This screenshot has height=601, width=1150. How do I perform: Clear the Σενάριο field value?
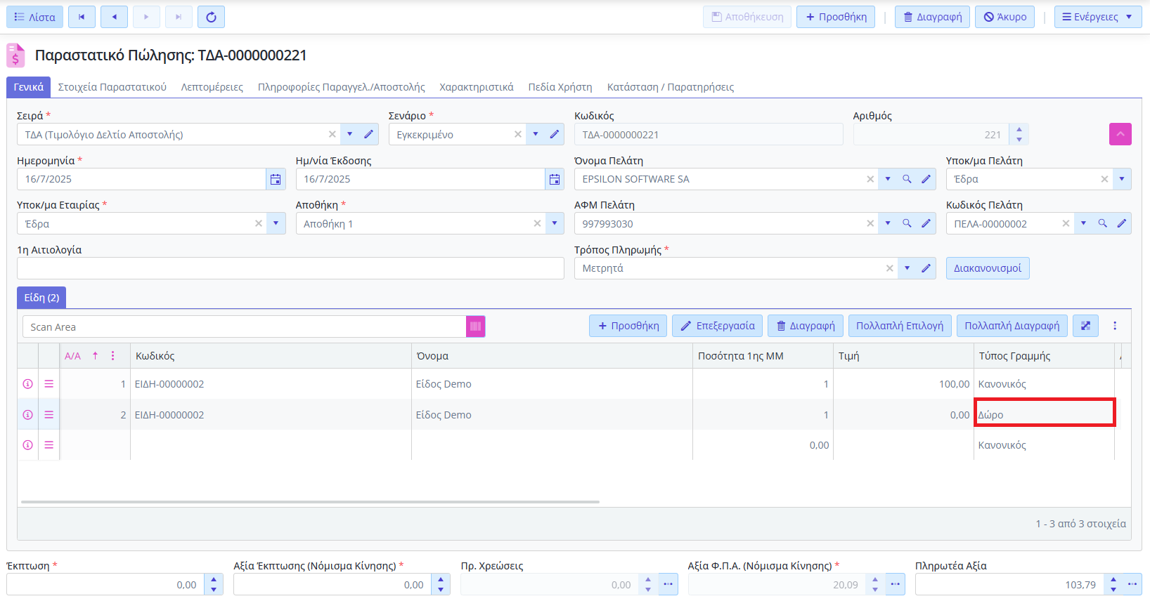point(518,134)
